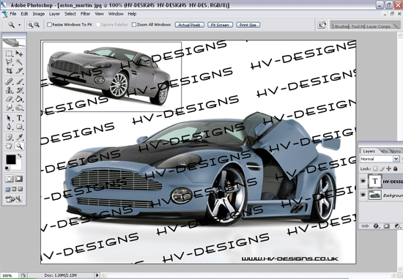This screenshot has width=403, height=279.
Task: Select the Notes tool
Action: click(x=9, y=138)
